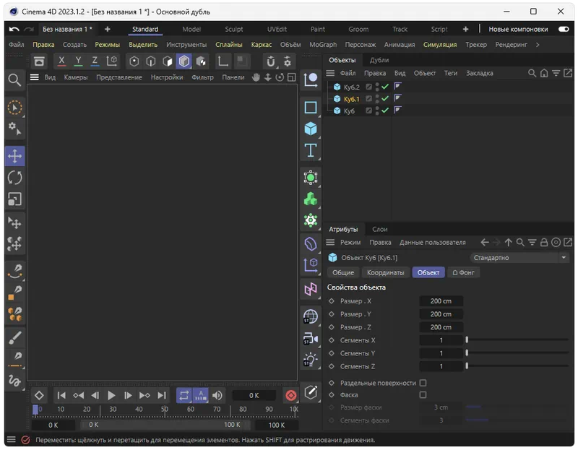Switch to Polygons mode
This screenshot has width=578, height=450.
coord(168,61)
